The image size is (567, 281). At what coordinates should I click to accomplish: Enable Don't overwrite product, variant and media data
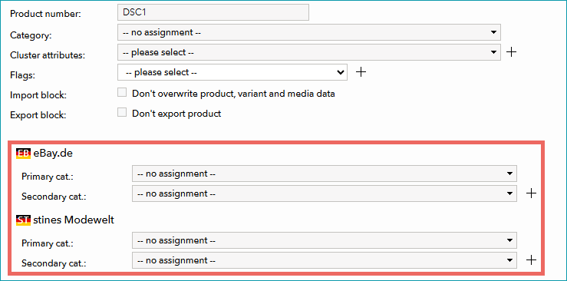[x=122, y=93]
